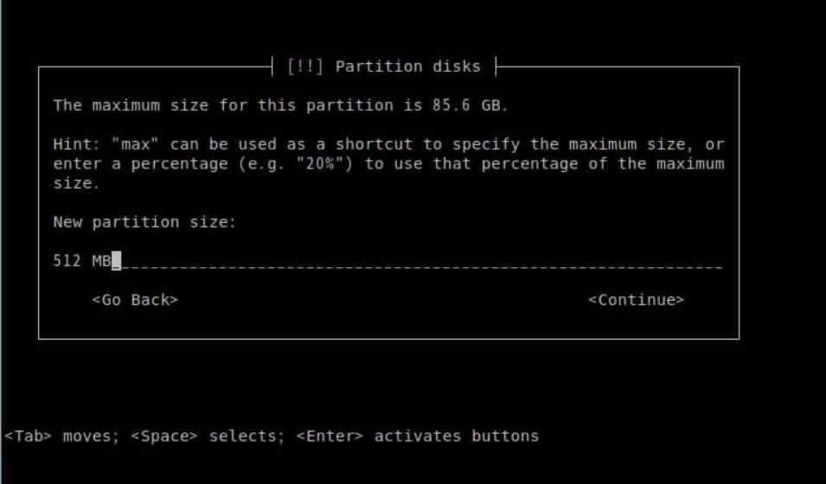
Task: Click the [!!] priority marker in title
Action: click(305, 67)
